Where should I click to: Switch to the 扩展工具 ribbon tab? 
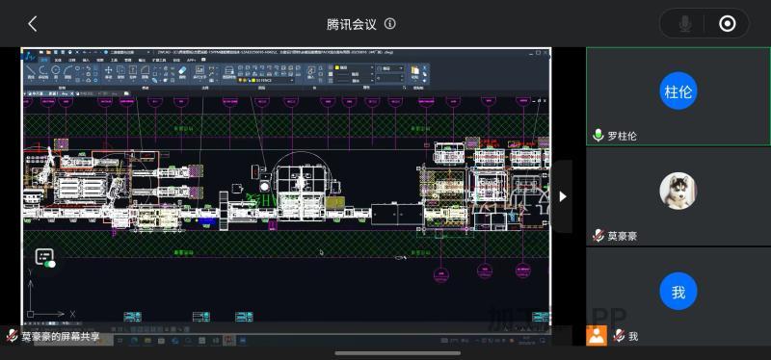click(x=159, y=61)
